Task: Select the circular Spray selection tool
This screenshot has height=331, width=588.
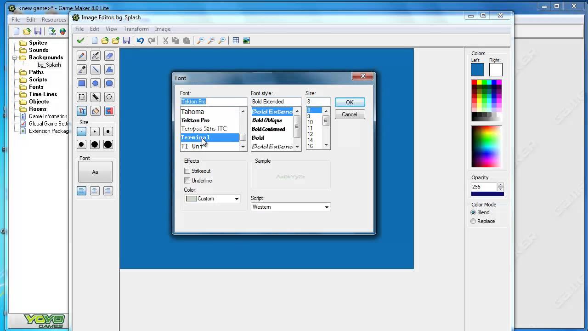Action: 109,97
